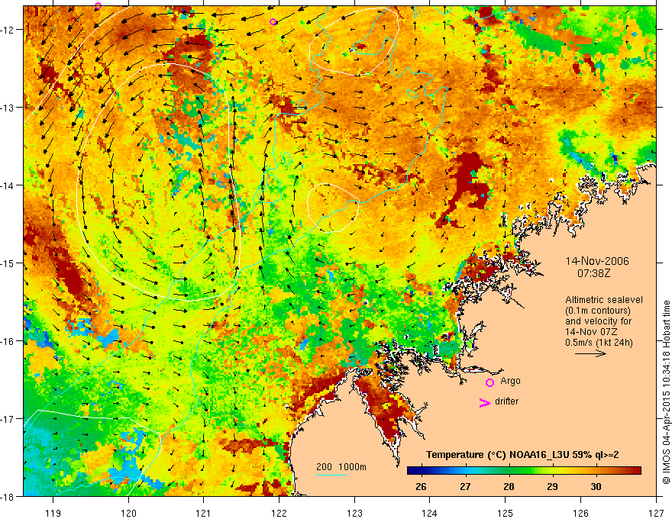Click the magenta Argo legend circle
Screen dimensions: 672x519
pos(489,382)
